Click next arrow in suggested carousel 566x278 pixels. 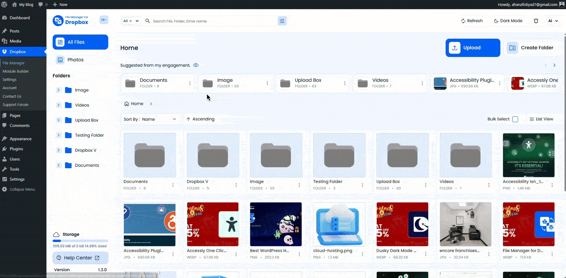coord(554,65)
